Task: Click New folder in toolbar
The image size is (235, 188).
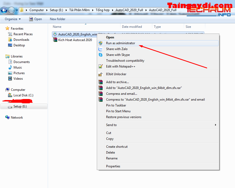Action: (x=58, y=19)
